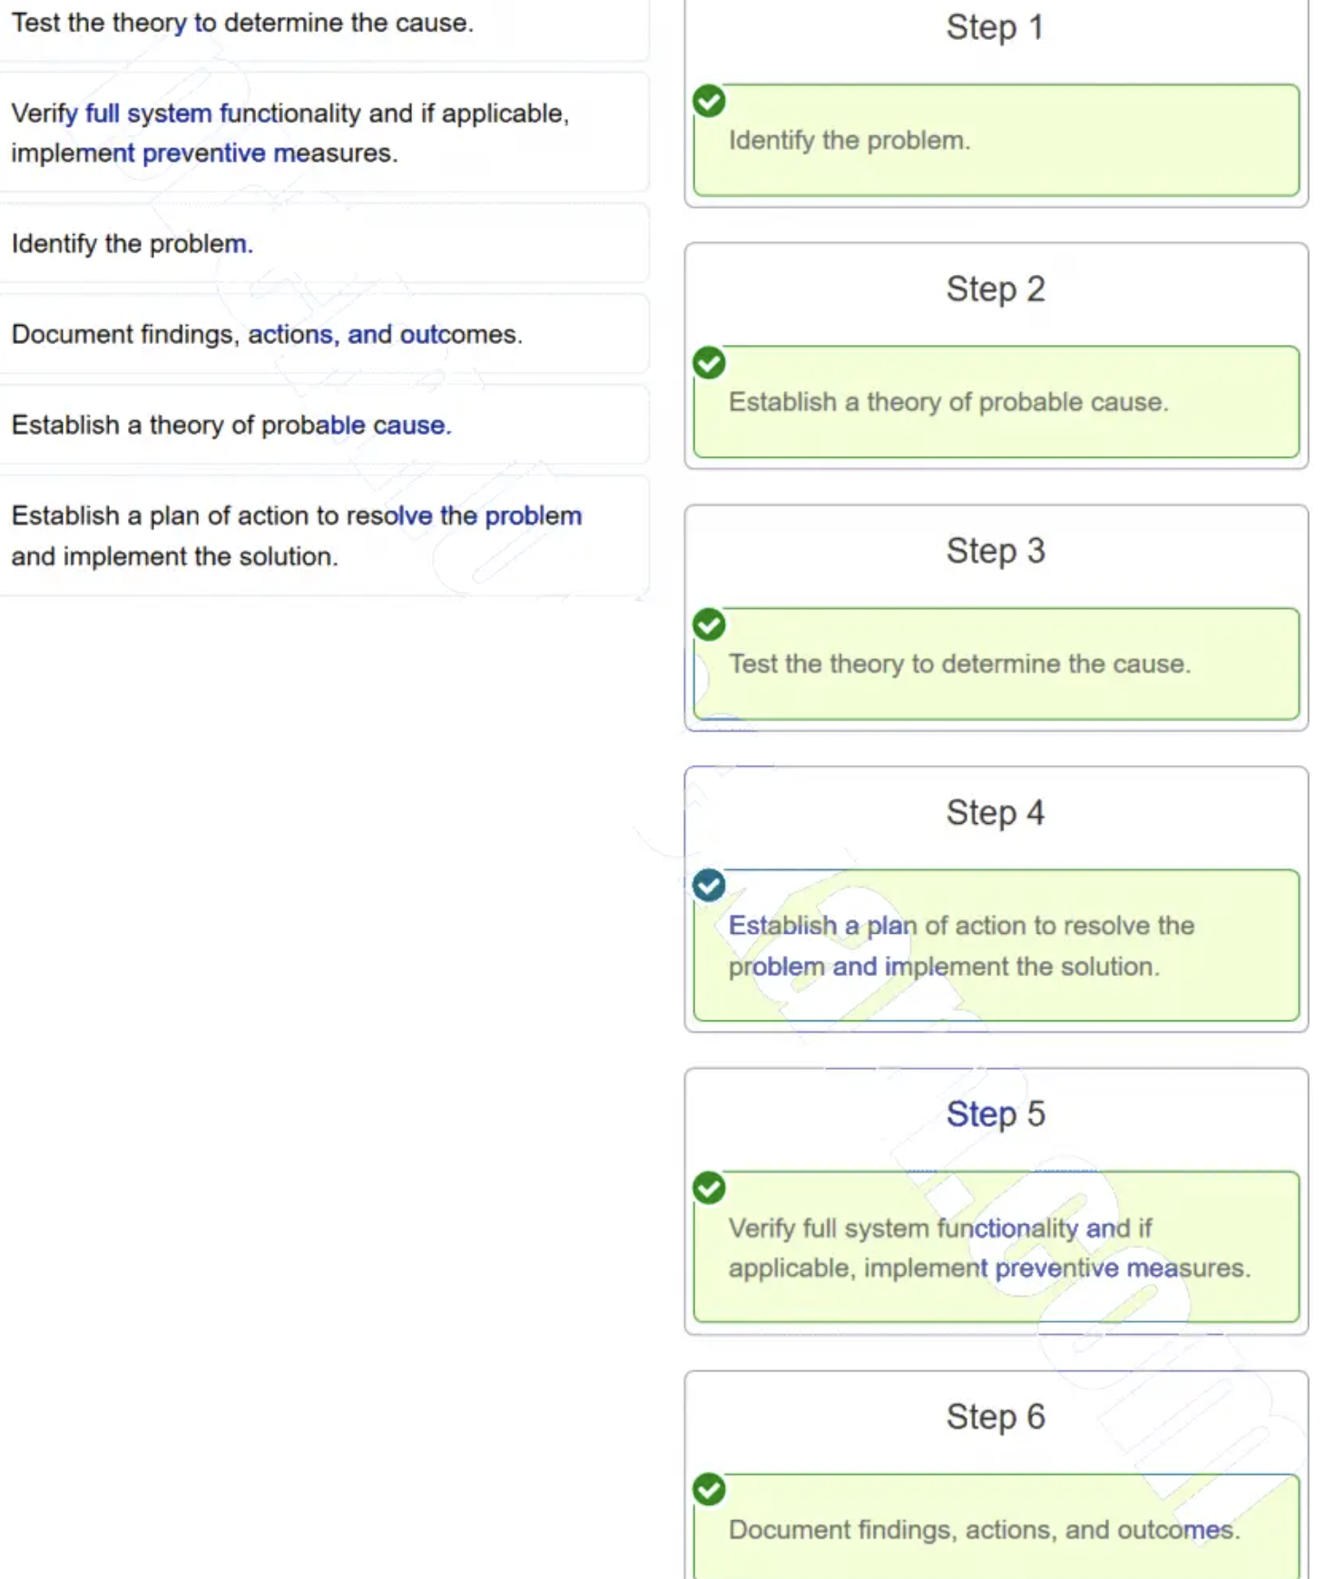Pick 'Identify the problem.' from the left list
This screenshot has height=1579, width=1325.
click(132, 244)
